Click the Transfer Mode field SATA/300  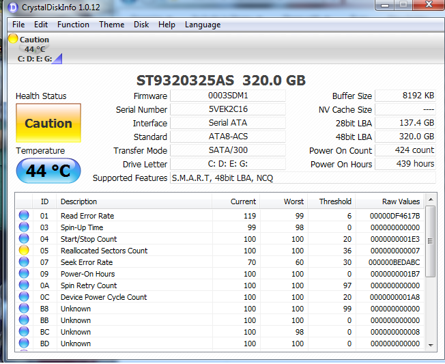(228, 150)
